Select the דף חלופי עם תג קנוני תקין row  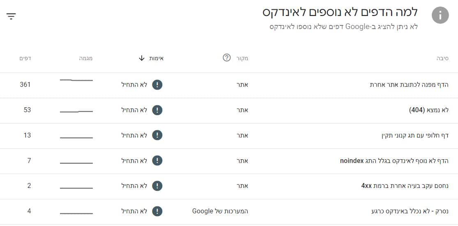(229, 136)
